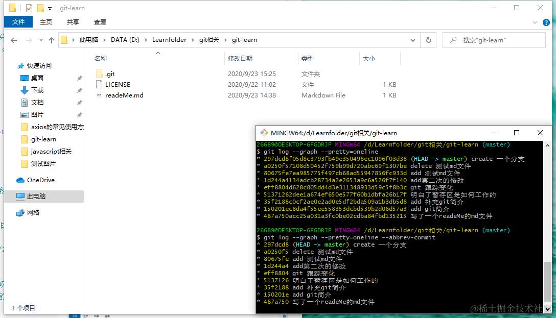Click DATA (D:) breadcrumb segment
This screenshot has height=318, width=556.
(125, 40)
